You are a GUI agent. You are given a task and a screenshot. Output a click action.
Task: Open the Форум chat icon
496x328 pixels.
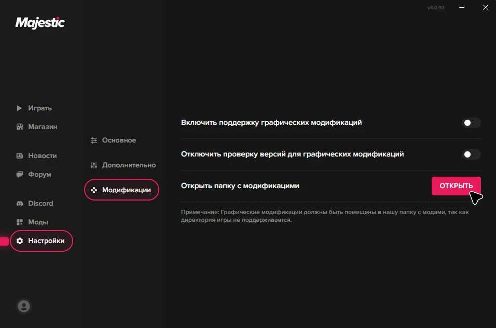point(20,175)
